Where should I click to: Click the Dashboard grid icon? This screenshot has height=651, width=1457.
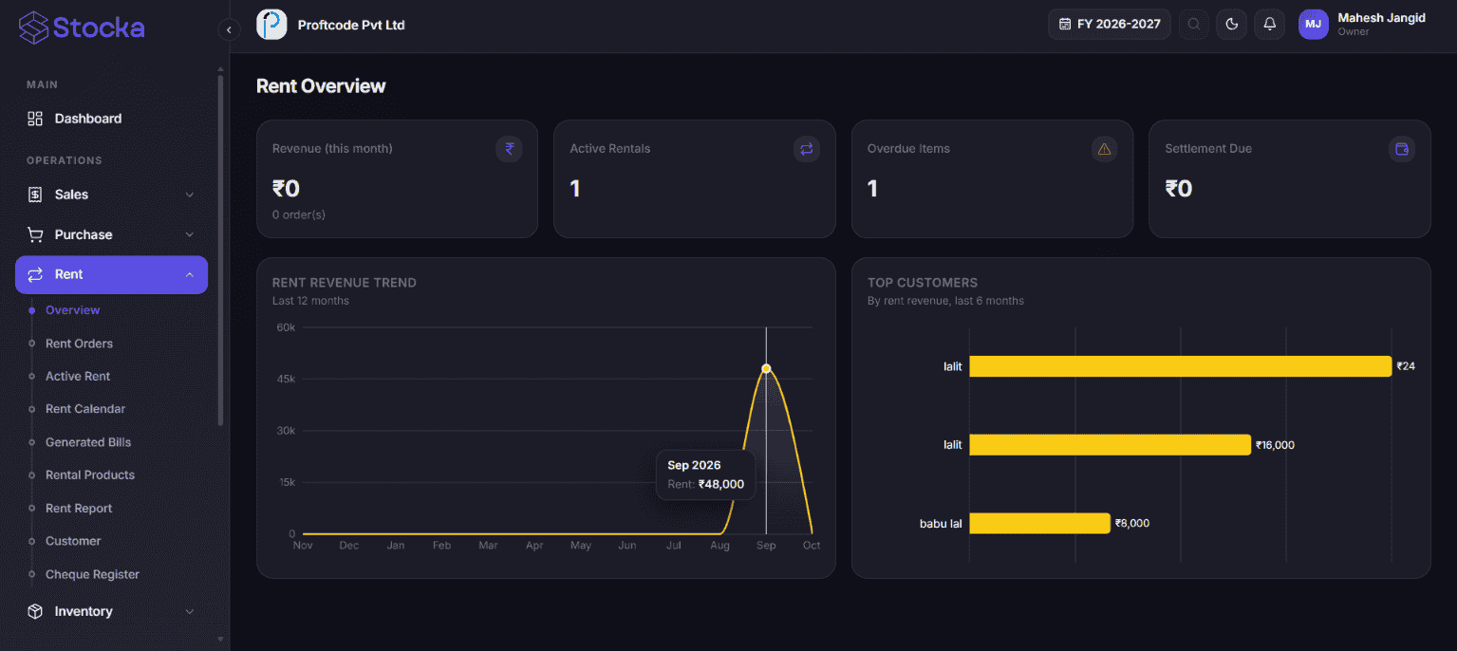pyautogui.click(x=35, y=119)
